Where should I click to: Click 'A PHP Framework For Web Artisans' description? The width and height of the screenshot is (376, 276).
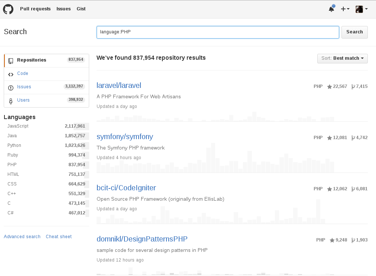point(139,97)
